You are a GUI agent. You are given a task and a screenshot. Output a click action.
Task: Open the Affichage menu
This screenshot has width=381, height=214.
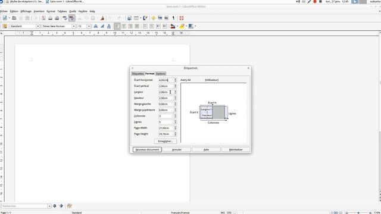click(26, 11)
